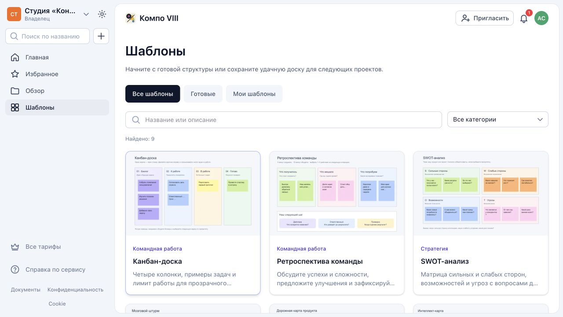Open the SWOT-анализ template preview
This screenshot has height=317, width=563.
pos(481,193)
